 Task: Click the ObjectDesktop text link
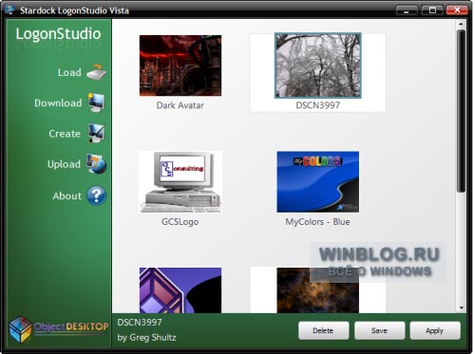pos(71,326)
